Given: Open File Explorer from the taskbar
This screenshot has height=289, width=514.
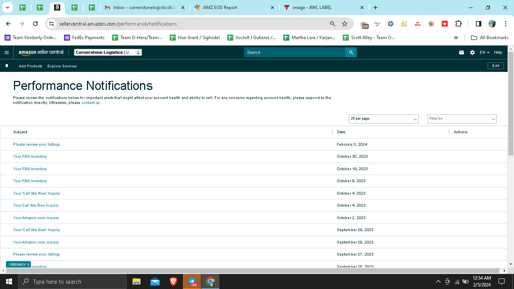Looking at the screenshot, I should tap(136, 281).
